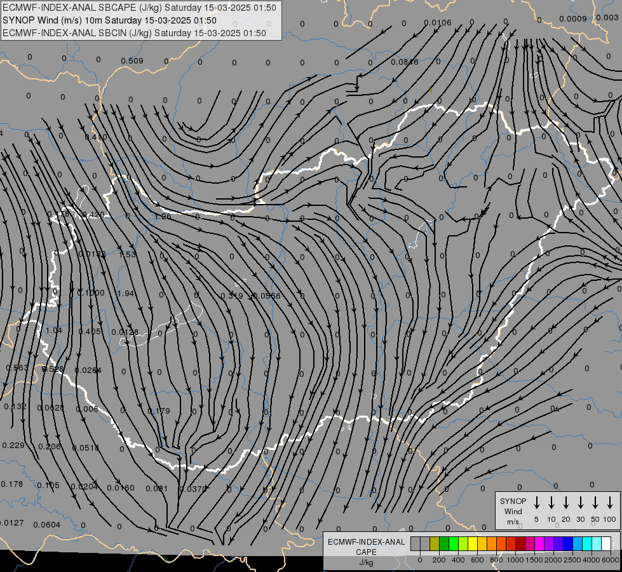Click the 0.405 grid value

tap(90, 332)
